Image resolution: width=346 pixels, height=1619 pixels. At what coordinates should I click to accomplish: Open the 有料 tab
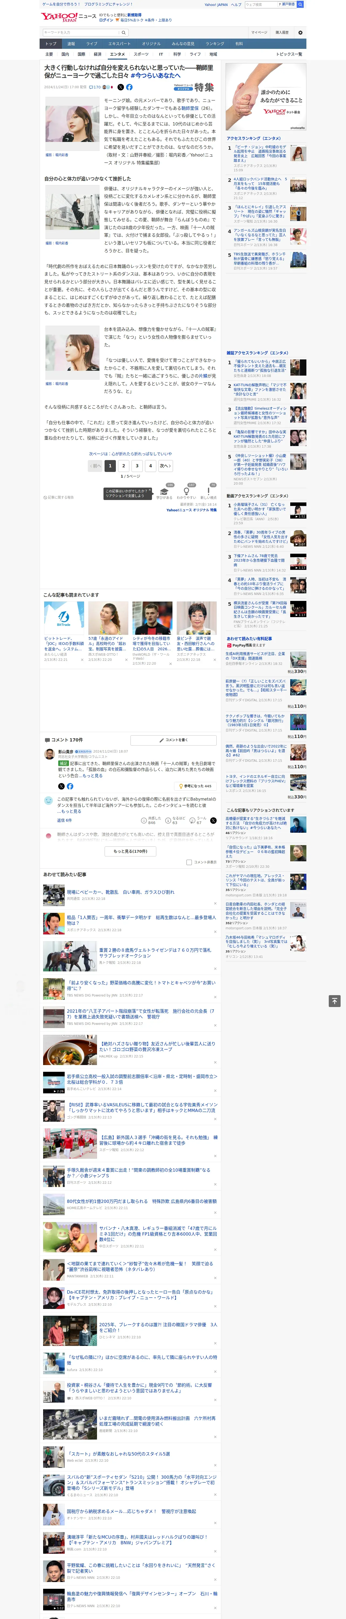[239, 44]
